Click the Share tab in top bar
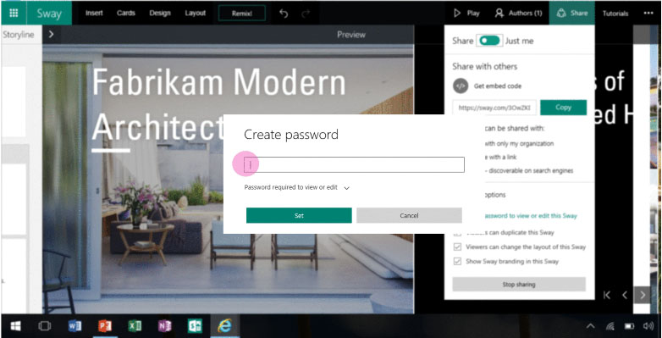Screen dimensions: 662x338 click(572, 13)
